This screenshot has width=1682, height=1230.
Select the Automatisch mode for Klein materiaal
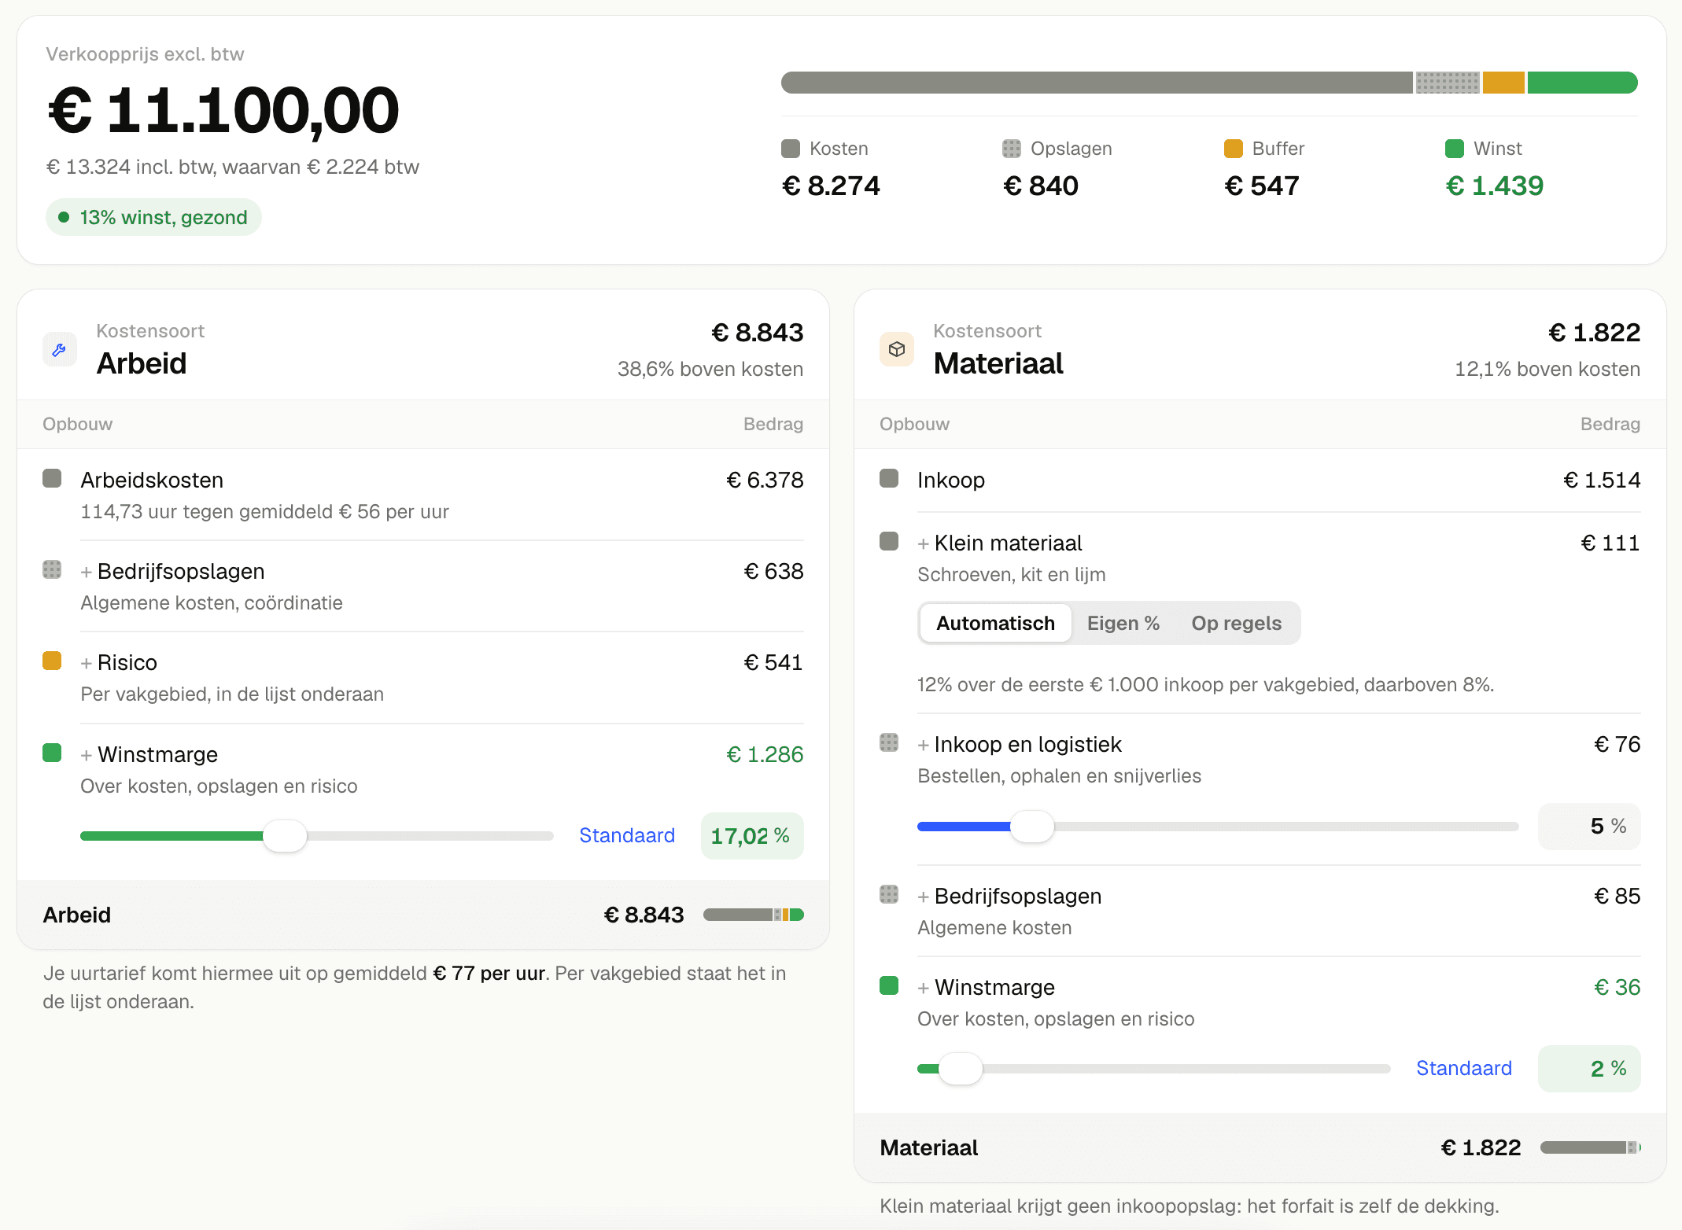pos(995,624)
